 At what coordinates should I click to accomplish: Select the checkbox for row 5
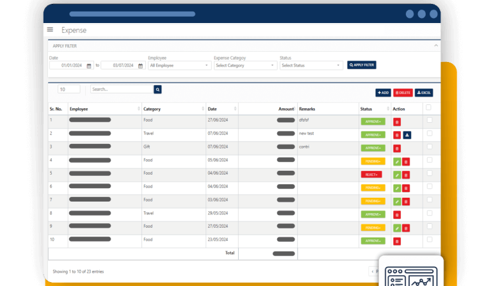(x=430, y=173)
